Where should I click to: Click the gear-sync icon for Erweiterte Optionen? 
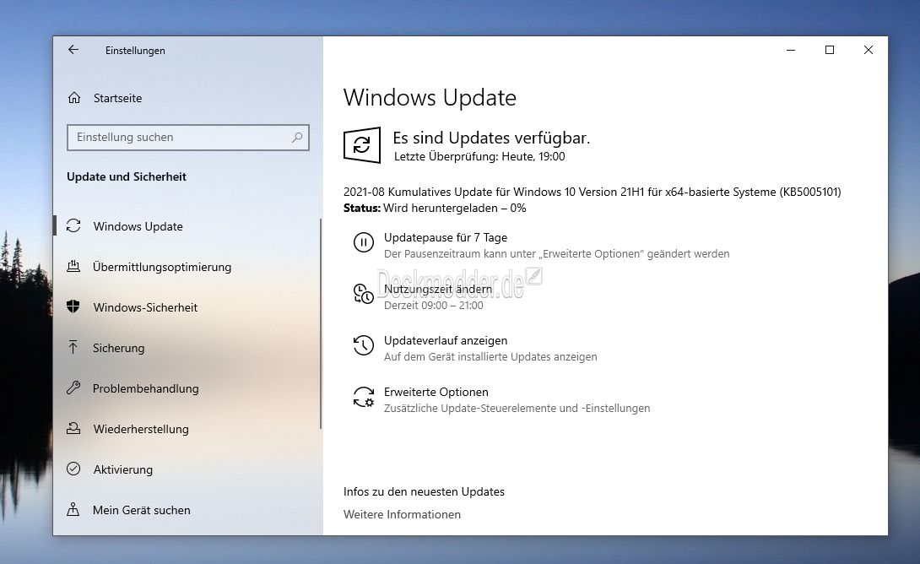pos(363,397)
